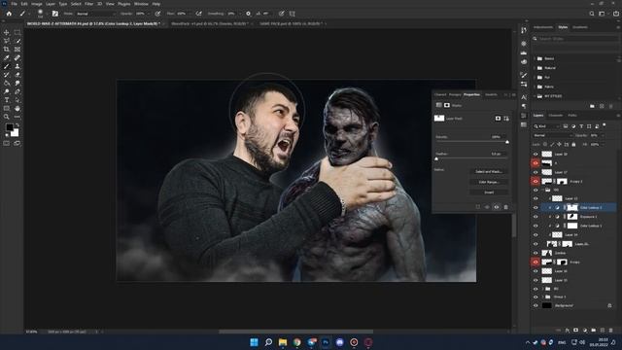Select the Frame tool
622x350 pixels.
point(17,50)
